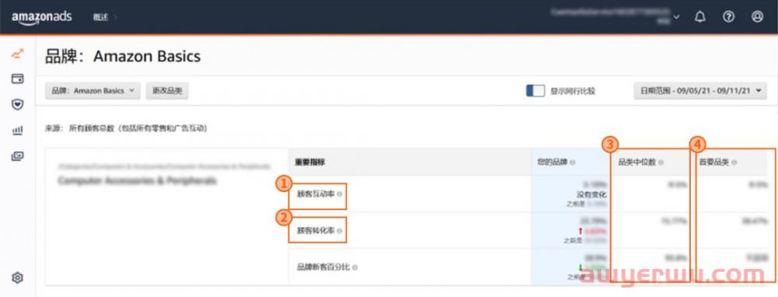778x297 pixels.
Task: Click the 品牌: Amazon Basics page heading
Action: (123, 57)
